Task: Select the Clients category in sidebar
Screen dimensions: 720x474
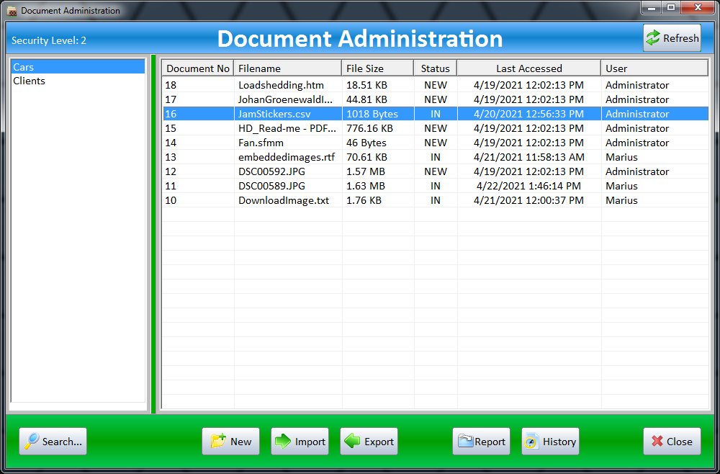Action: point(30,81)
